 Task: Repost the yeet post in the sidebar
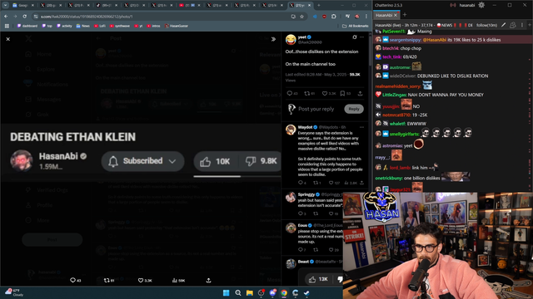(307, 94)
